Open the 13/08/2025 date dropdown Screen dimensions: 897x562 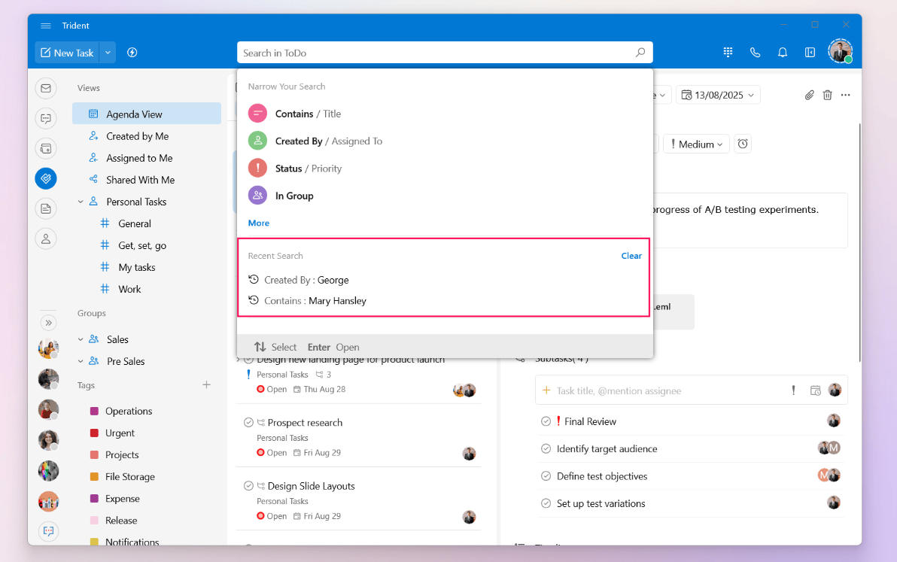click(719, 95)
